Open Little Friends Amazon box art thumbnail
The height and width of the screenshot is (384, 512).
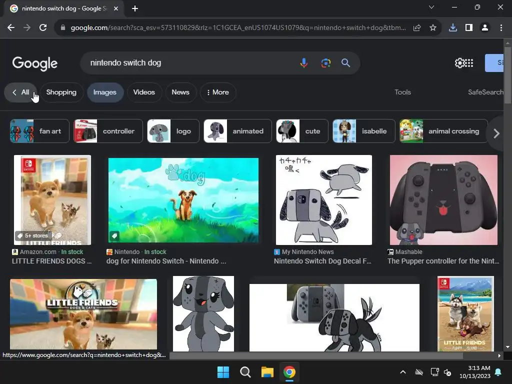pos(52,200)
